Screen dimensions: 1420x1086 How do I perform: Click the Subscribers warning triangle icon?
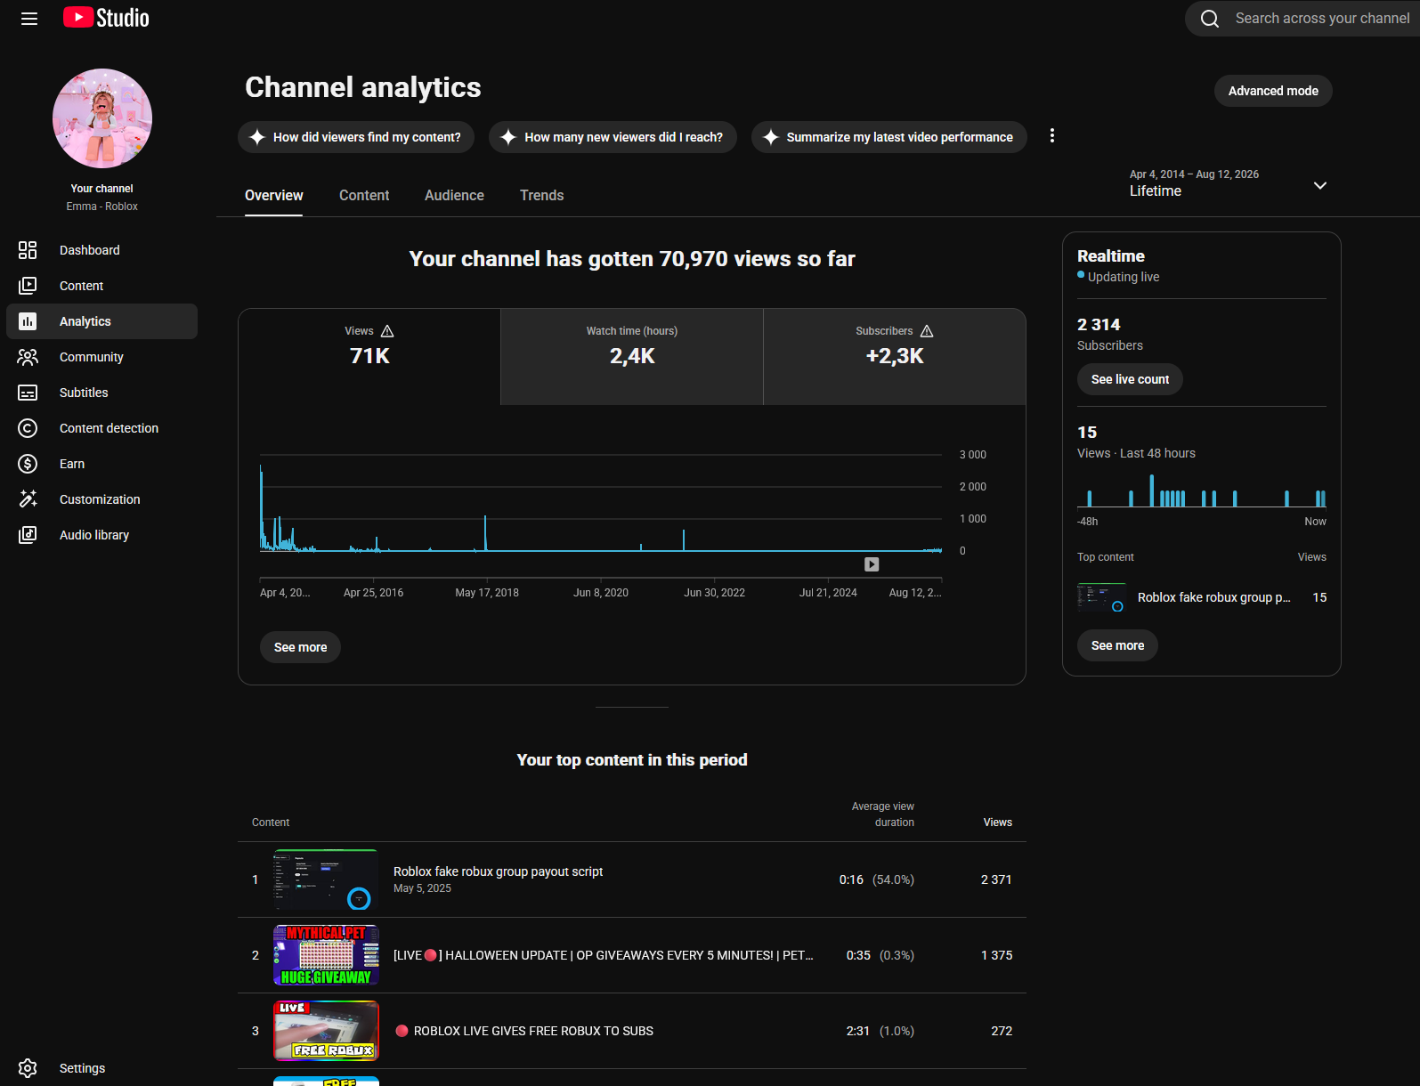pyautogui.click(x=927, y=331)
